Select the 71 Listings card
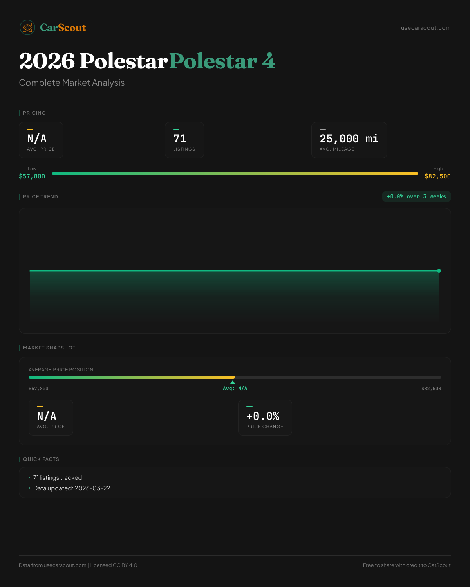 pyautogui.click(x=184, y=140)
